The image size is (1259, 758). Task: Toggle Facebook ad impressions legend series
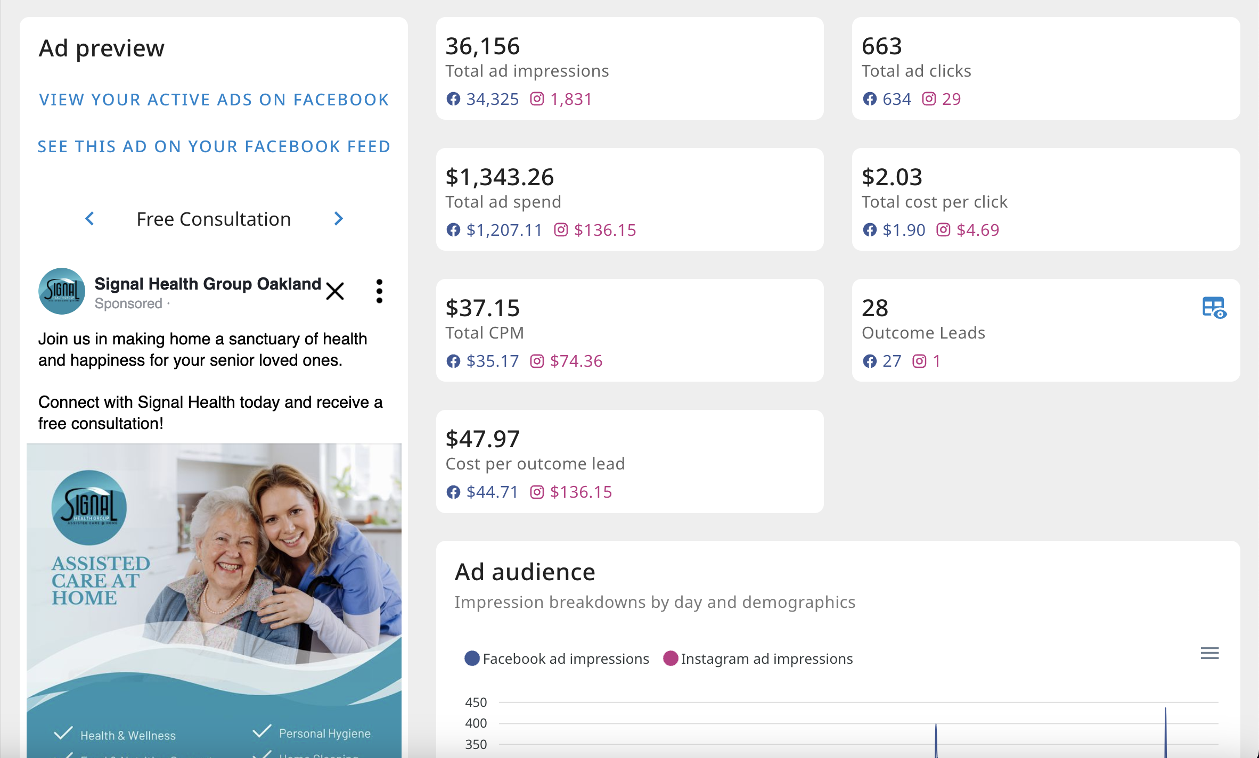tap(557, 658)
